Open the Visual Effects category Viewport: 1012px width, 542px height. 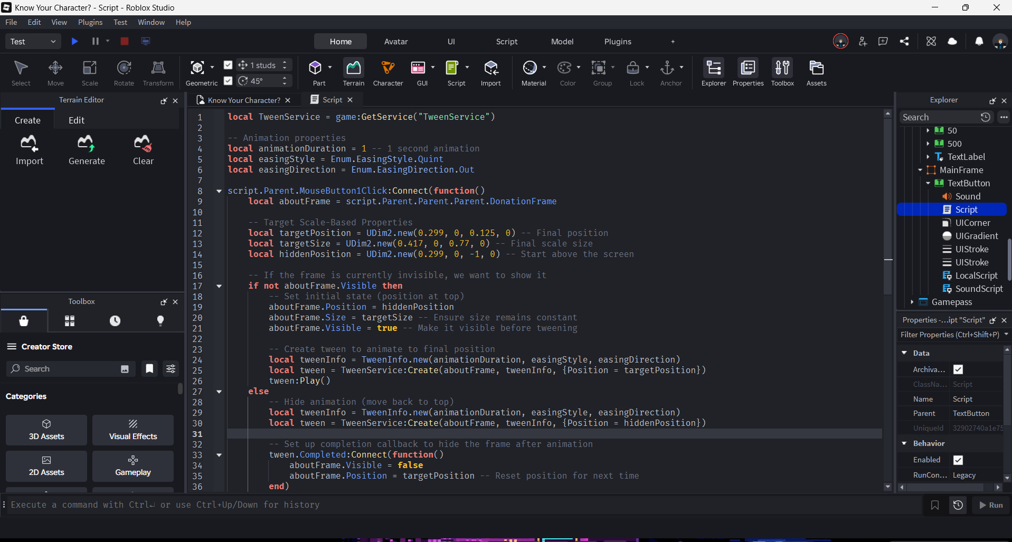(133, 430)
